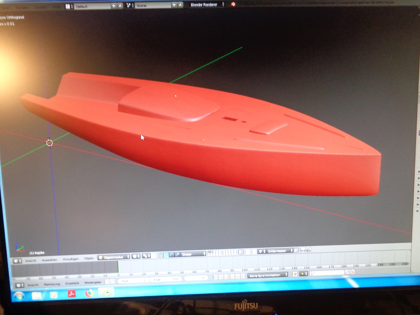Enable the scale manipulator icon
Viewport: 420px width, 315px height.
point(177,254)
